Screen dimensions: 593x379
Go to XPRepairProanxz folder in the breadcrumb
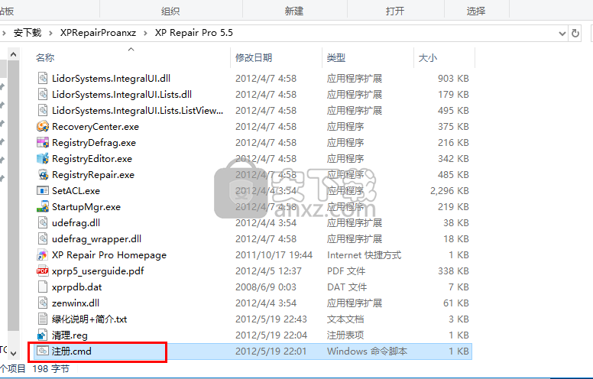tap(98, 33)
